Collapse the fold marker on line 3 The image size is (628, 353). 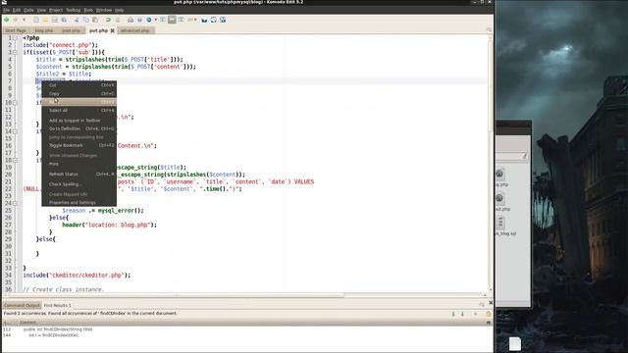[x=15, y=52]
